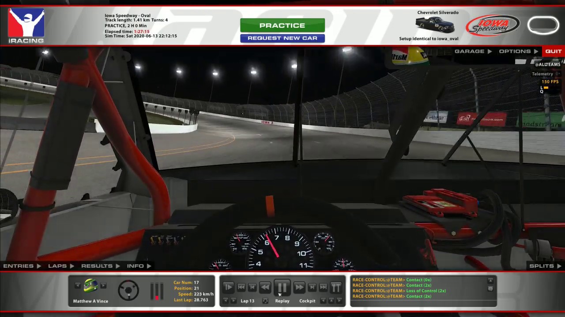
Task: Click Iowa Speedway - Oval title text
Action: (x=128, y=15)
